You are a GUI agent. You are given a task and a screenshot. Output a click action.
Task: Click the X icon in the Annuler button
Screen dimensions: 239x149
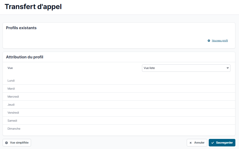191,143
